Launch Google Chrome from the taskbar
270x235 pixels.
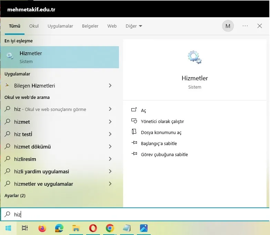[110, 228]
